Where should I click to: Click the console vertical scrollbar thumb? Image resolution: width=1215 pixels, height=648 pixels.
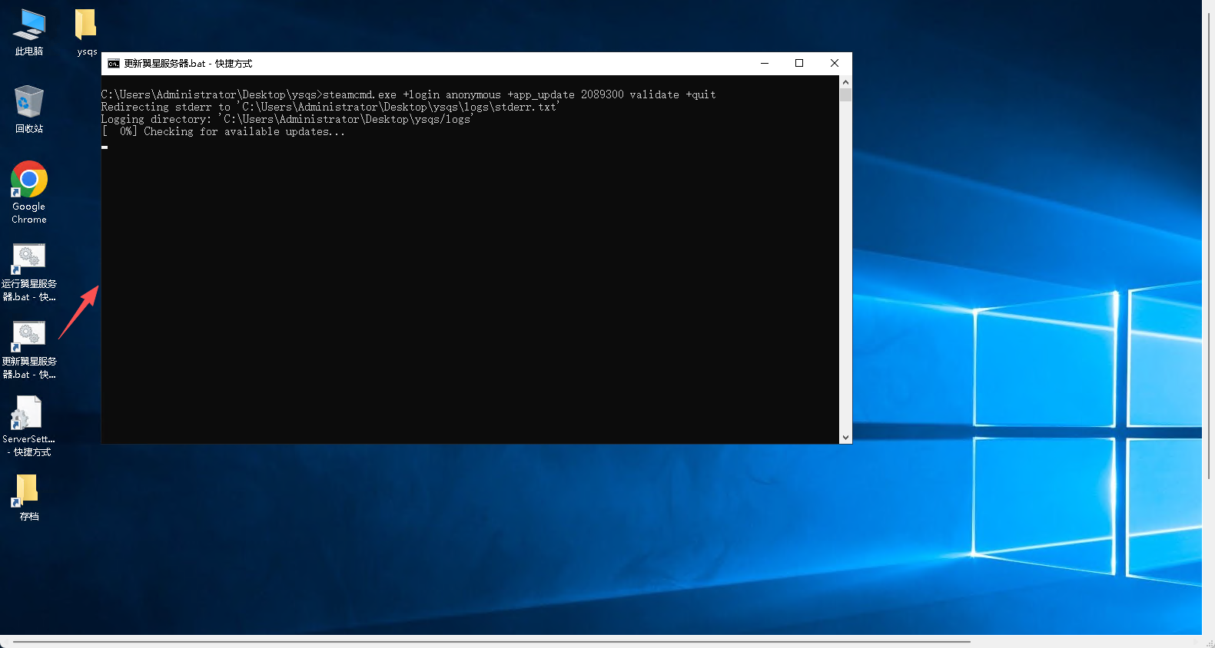coord(845,95)
